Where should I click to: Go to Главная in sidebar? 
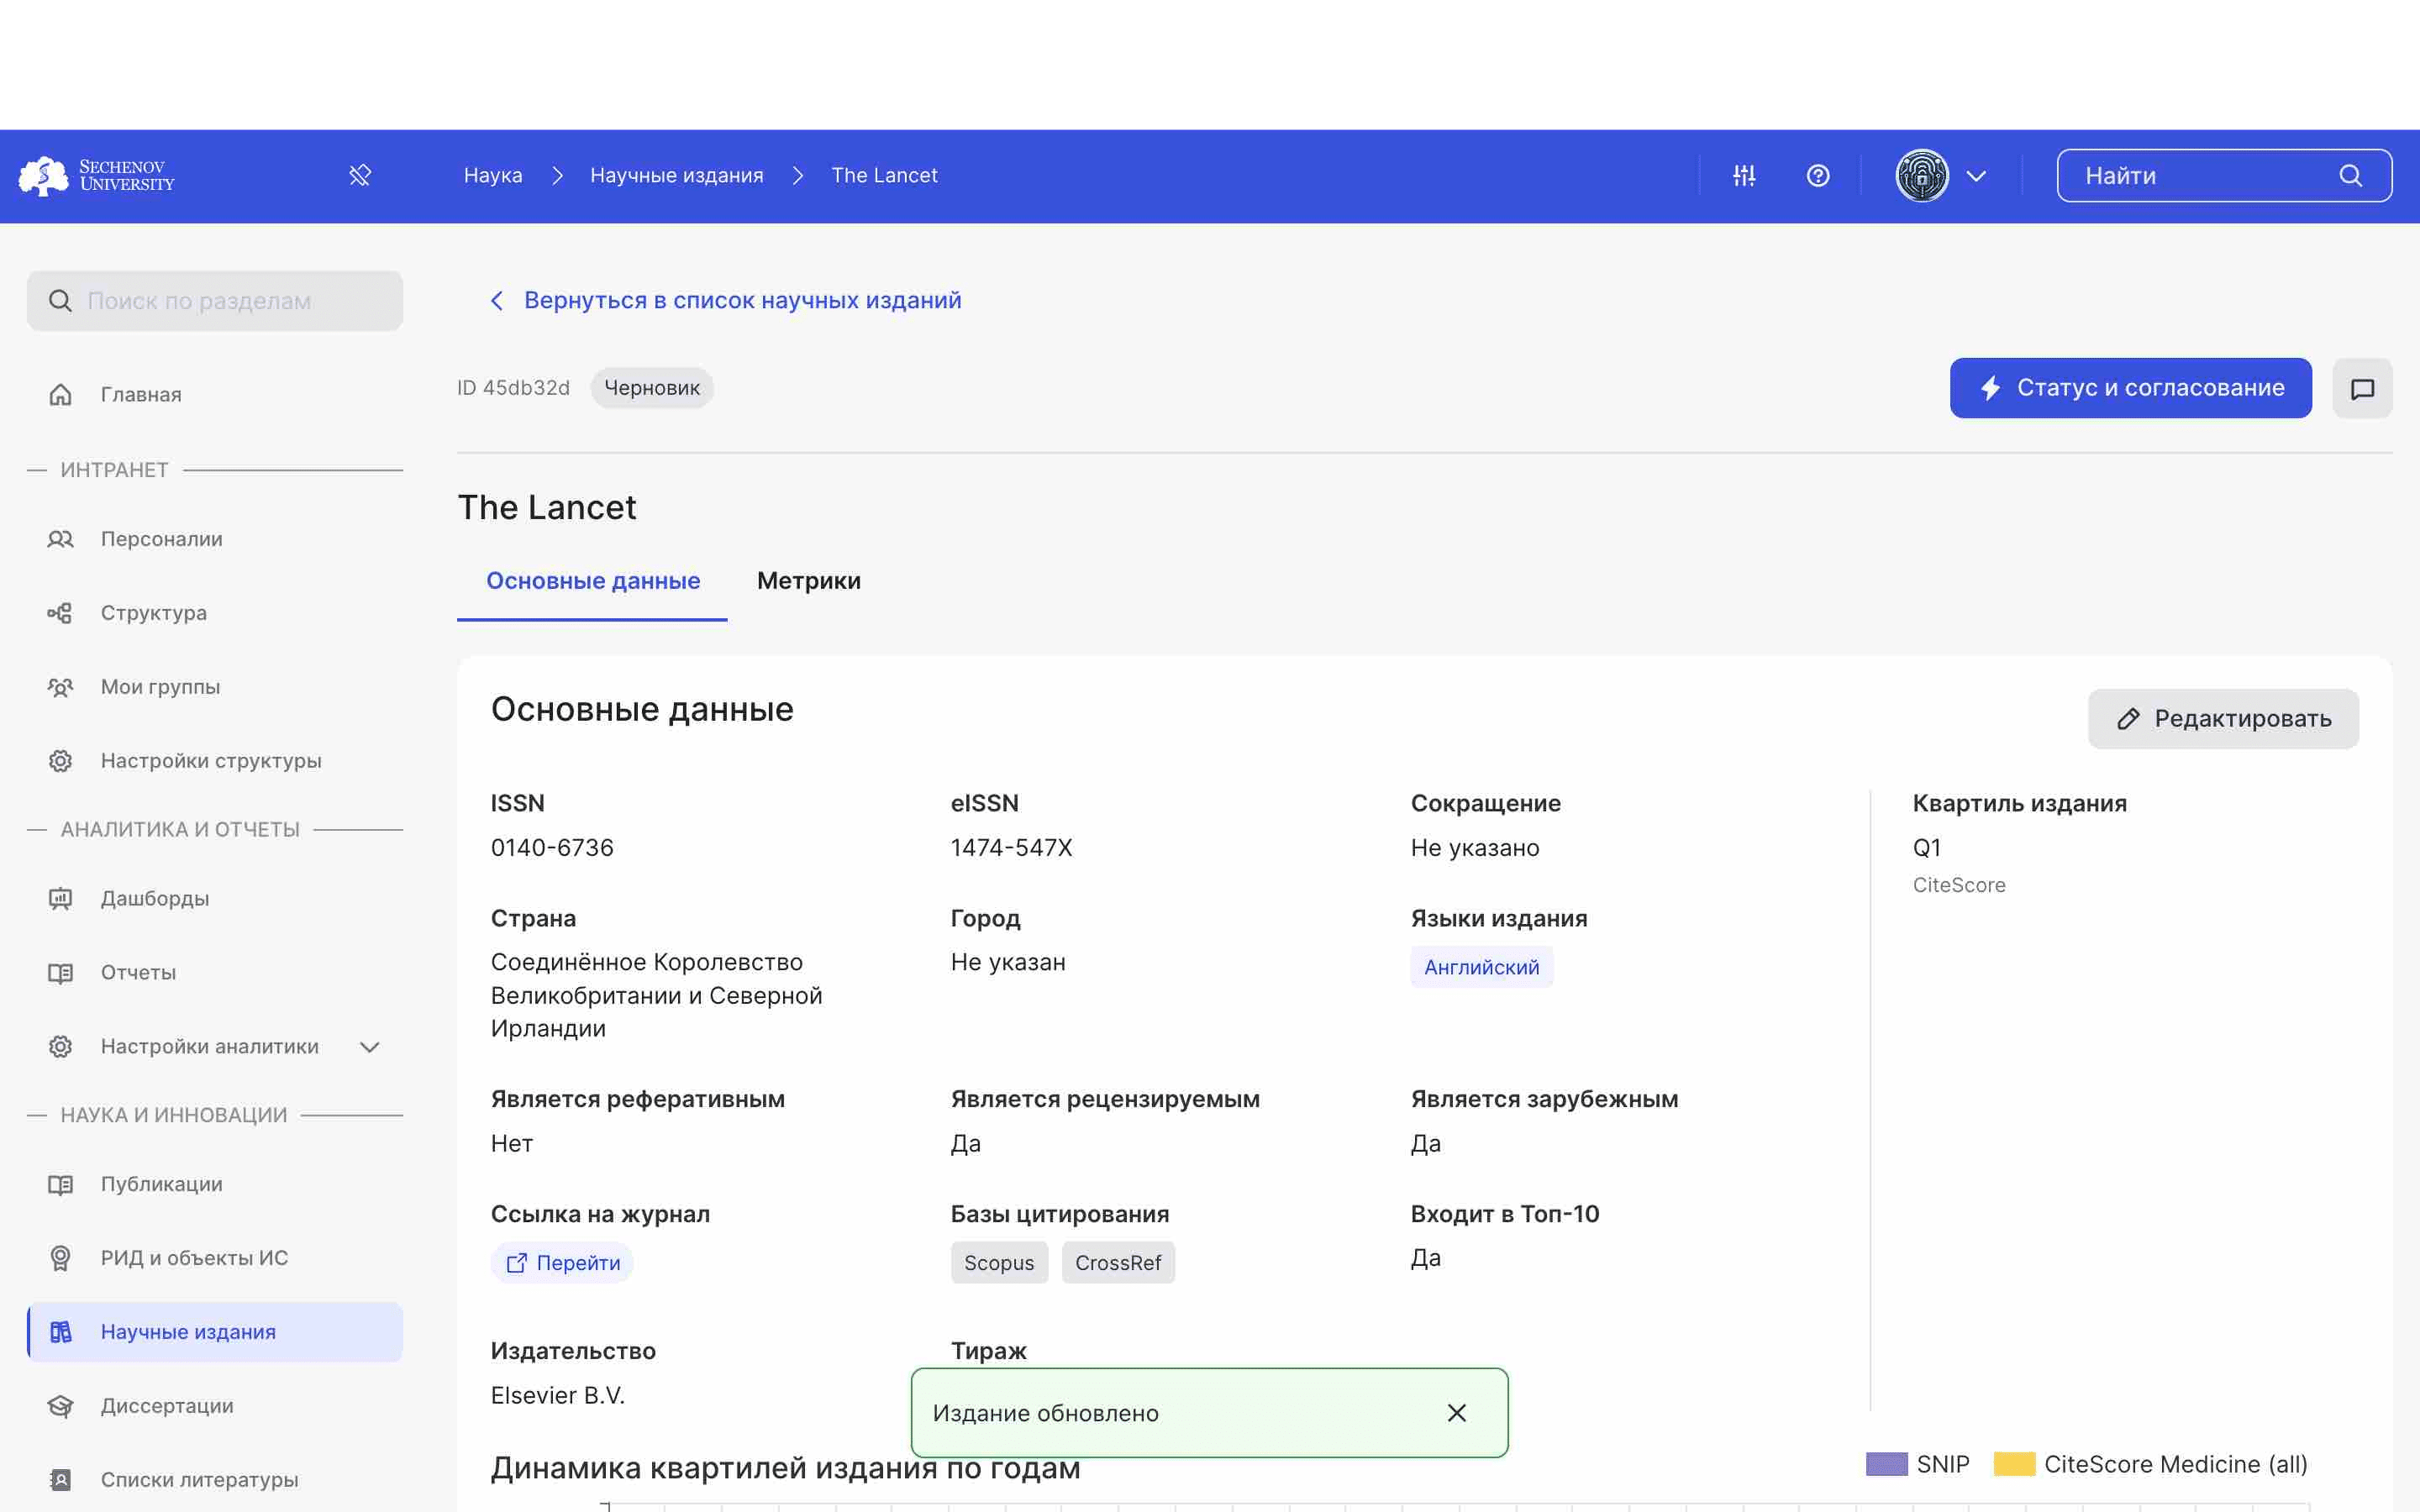215,394
